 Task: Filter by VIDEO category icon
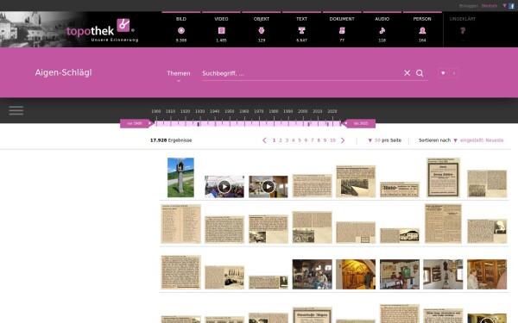[221, 31]
